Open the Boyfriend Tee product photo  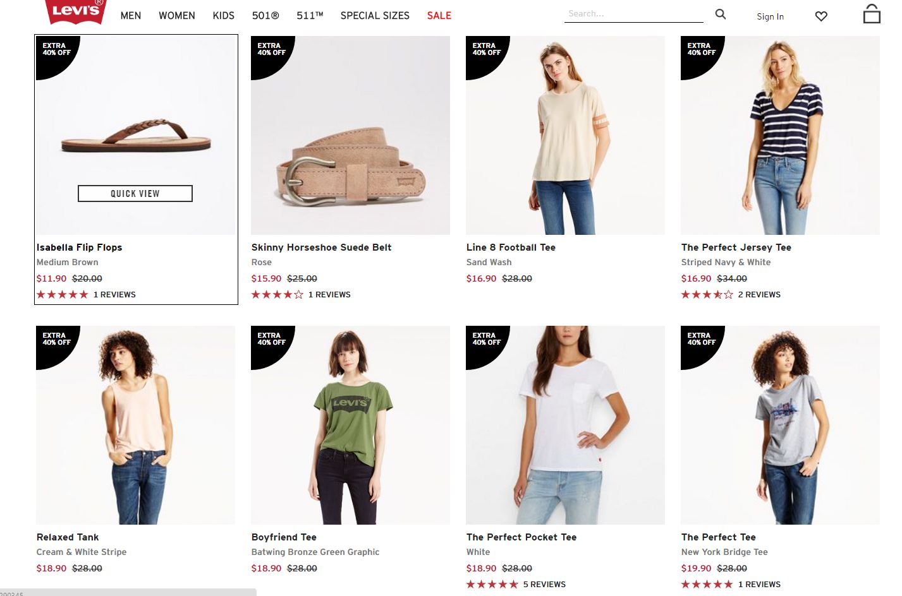click(x=350, y=425)
